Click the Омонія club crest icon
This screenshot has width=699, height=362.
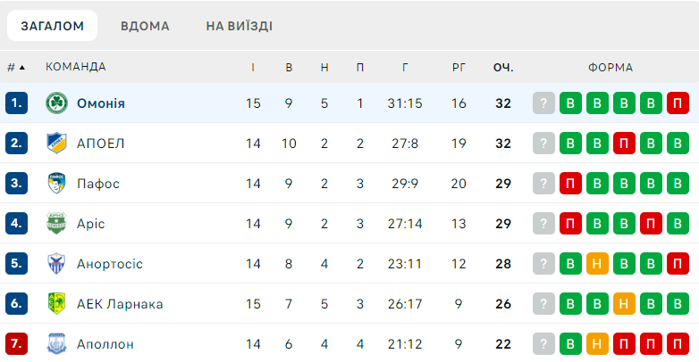click(x=57, y=103)
